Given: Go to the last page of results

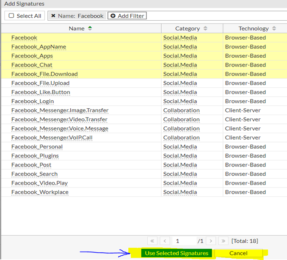Looking at the screenshot, I should pos(223,241).
